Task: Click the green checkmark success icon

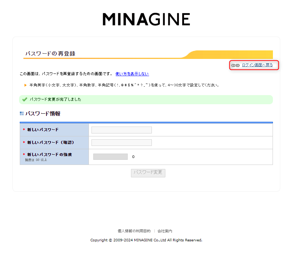Action: coord(25,99)
